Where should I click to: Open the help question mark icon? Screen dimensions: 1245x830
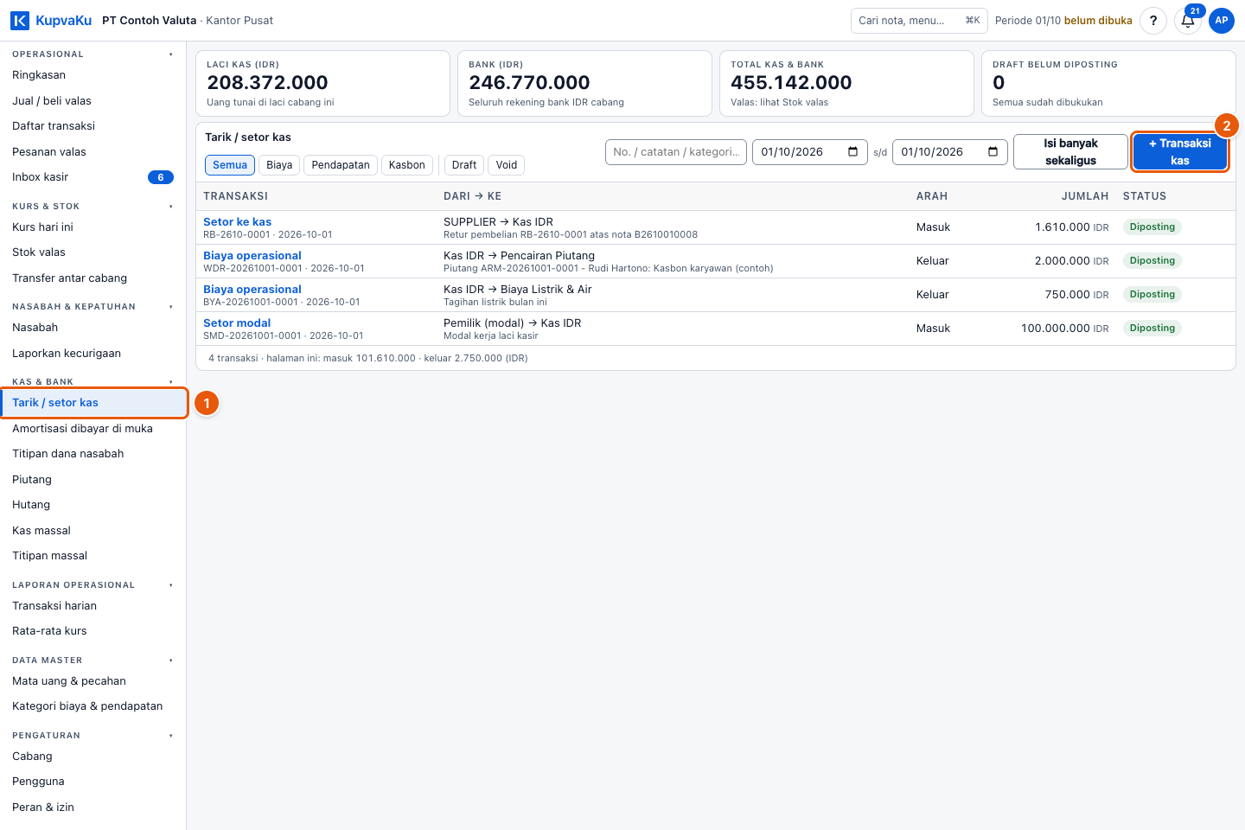1153,21
